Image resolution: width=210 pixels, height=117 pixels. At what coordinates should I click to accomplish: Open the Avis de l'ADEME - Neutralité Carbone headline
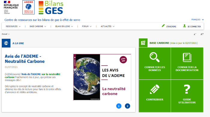point(25,59)
